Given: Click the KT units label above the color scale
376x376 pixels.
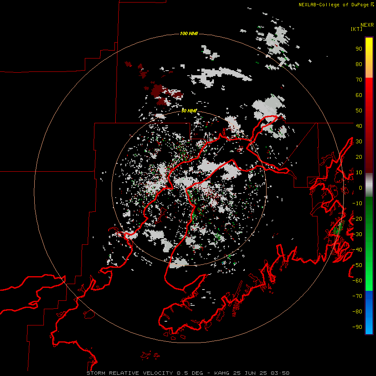Looking at the screenshot, I should (357, 29).
